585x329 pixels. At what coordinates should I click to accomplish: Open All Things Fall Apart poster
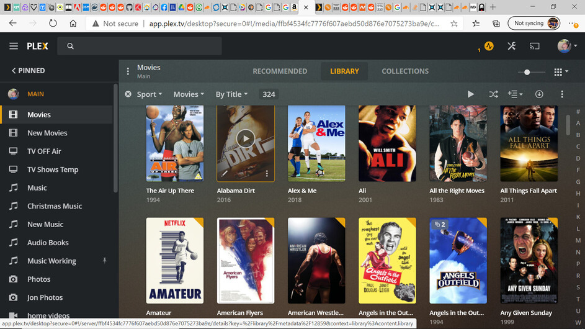[x=529, y=143]
